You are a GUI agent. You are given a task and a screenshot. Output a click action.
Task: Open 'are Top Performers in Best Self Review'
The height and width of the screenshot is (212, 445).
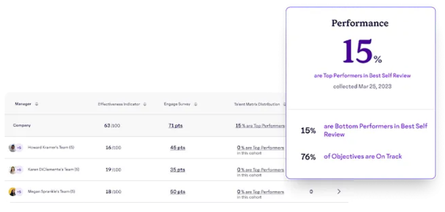pyautogui.click(x=362, y=76)
